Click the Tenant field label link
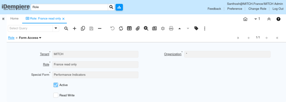This screenshot has height=102, width=286. coord(44,54)
